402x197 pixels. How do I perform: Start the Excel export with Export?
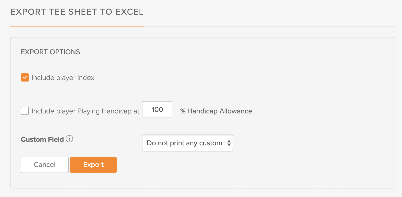pos(93,165)
